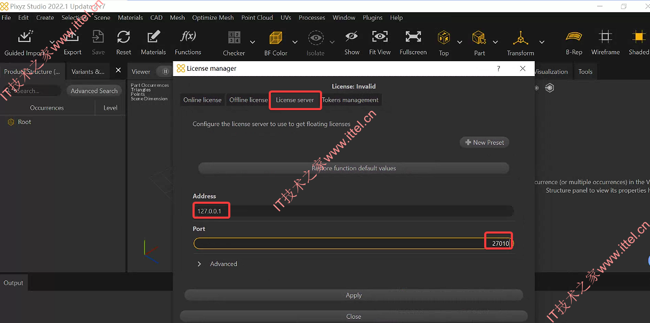Open the Materials toolbar tool
The height and width of the screenshot is (323, 650).
click(x=154, y=43)
